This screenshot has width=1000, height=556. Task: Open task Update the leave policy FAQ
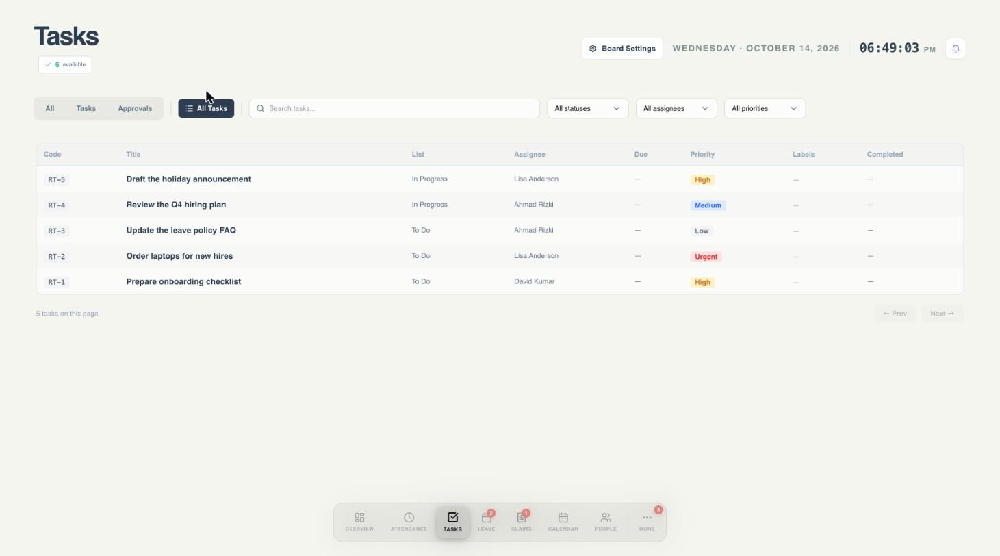tap(181, 231)
